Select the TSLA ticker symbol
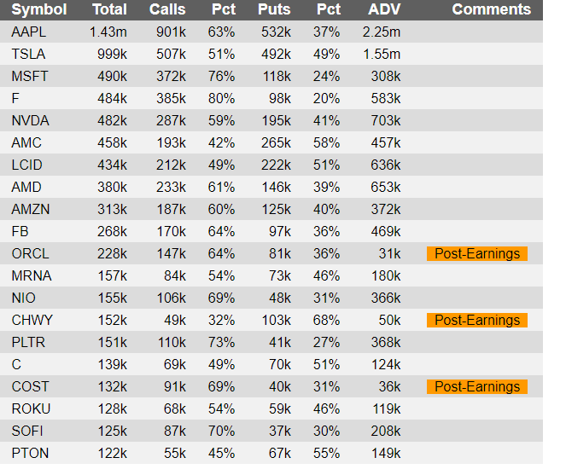The width and height of the screenshot is (566, 475). click(28, 54)
